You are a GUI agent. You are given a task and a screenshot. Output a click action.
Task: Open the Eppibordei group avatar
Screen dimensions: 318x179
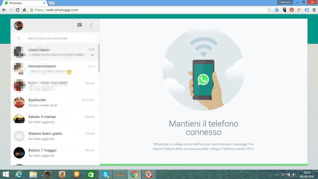19,103
